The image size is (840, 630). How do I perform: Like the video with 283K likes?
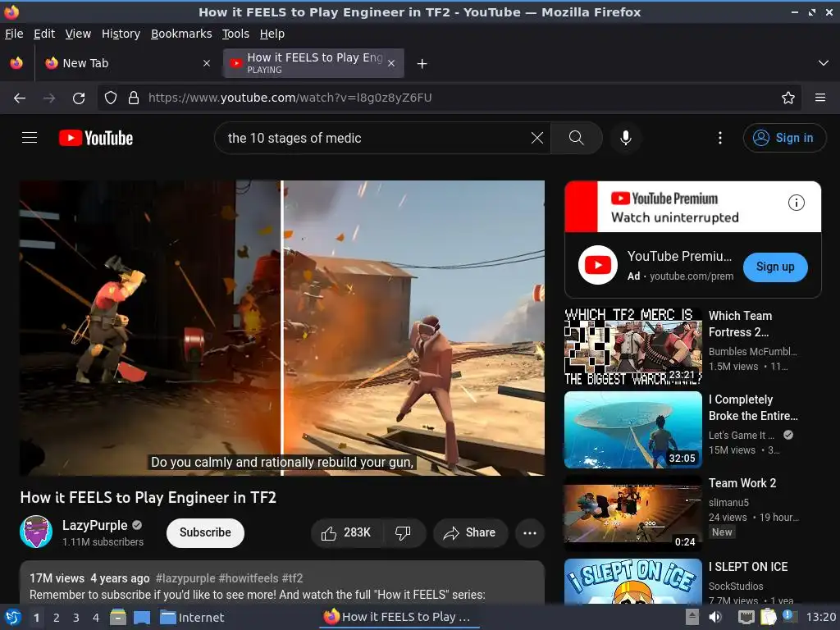coord(346,532)
